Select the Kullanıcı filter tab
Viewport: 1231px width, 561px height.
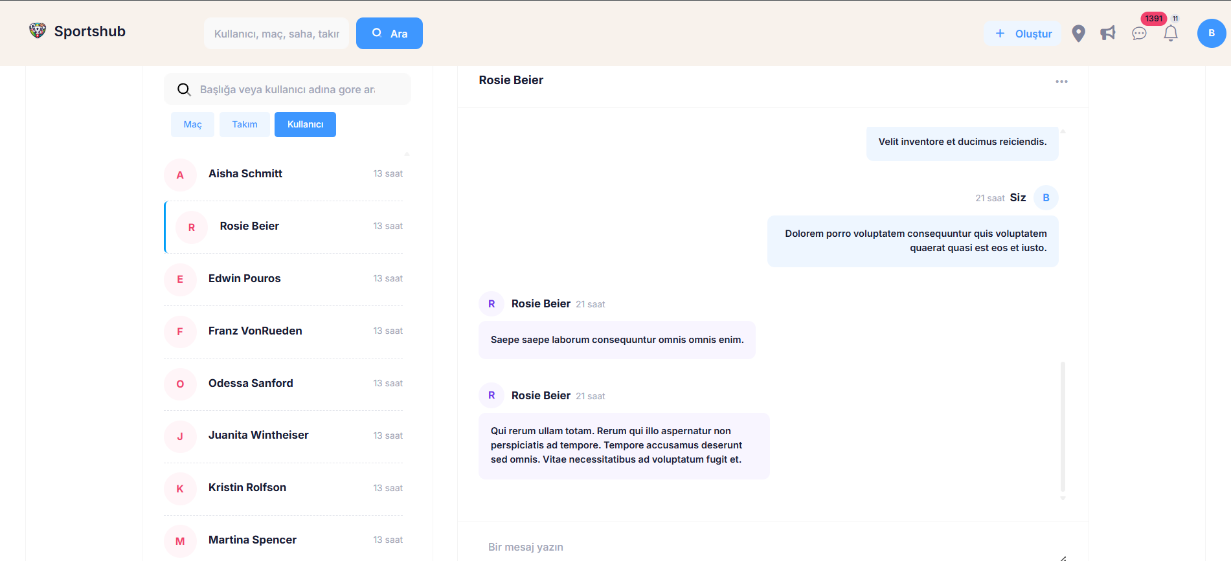tap(305, 124)
